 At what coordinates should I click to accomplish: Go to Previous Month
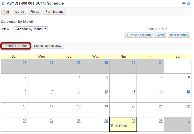tap(139, 35)
